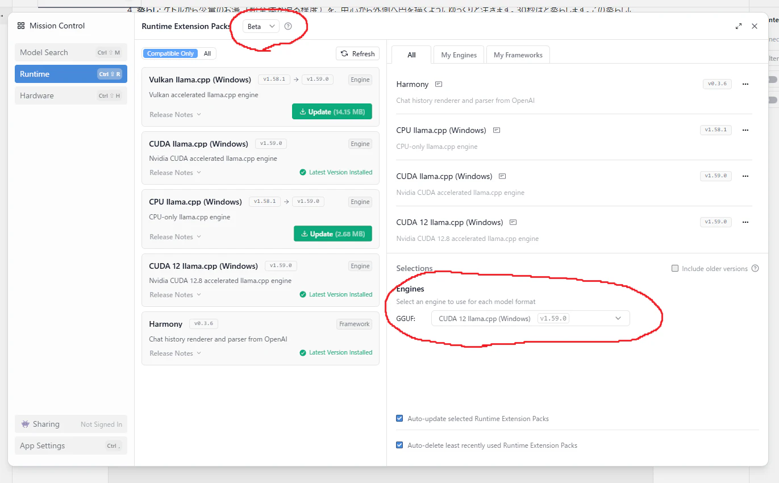Click v1.58.1 badge in CPU llama.cpp row

coord(715,130)
